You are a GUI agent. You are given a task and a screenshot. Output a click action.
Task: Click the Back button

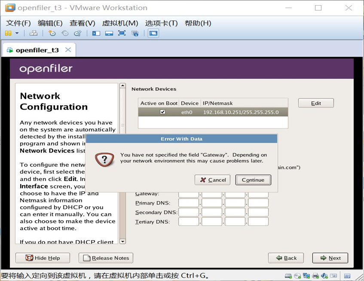coord(286,258)
